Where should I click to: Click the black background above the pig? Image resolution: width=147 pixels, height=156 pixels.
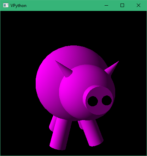73,28
